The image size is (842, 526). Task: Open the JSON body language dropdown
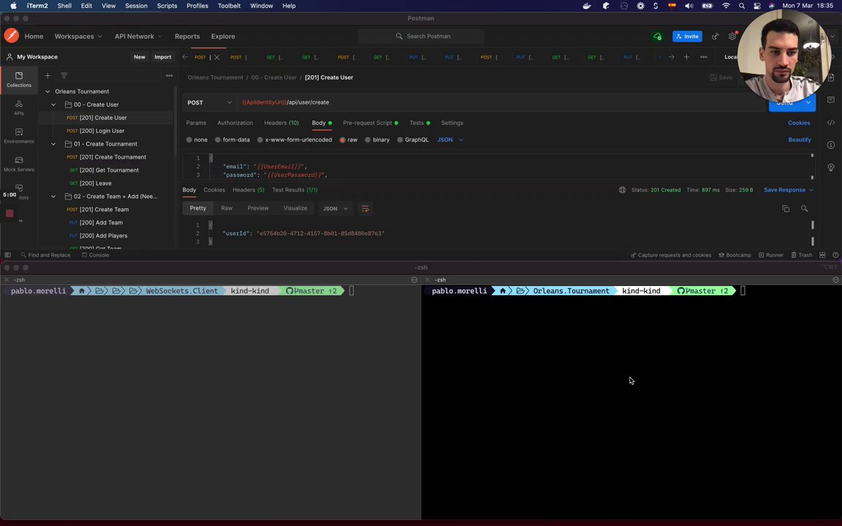click(450, 140)
